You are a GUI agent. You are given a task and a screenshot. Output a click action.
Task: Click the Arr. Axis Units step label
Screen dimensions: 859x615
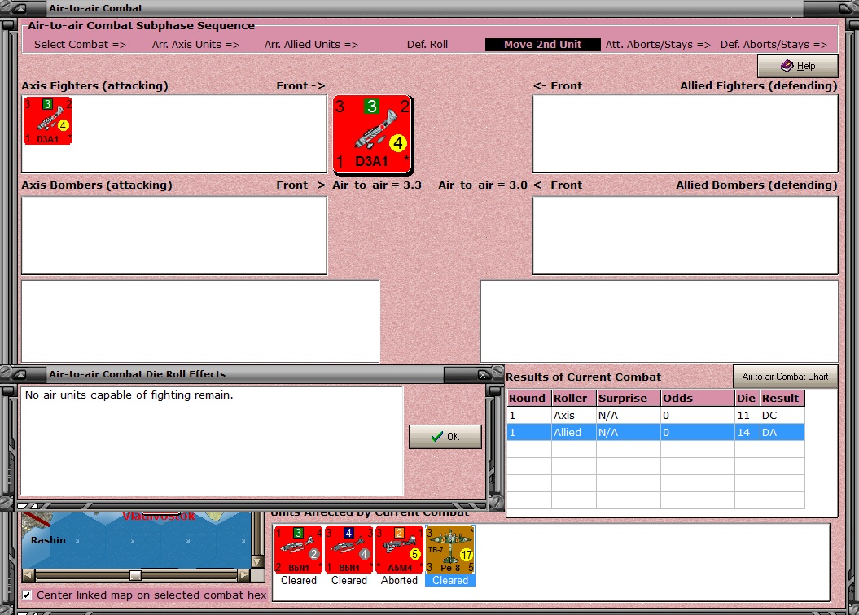(195, 44)
